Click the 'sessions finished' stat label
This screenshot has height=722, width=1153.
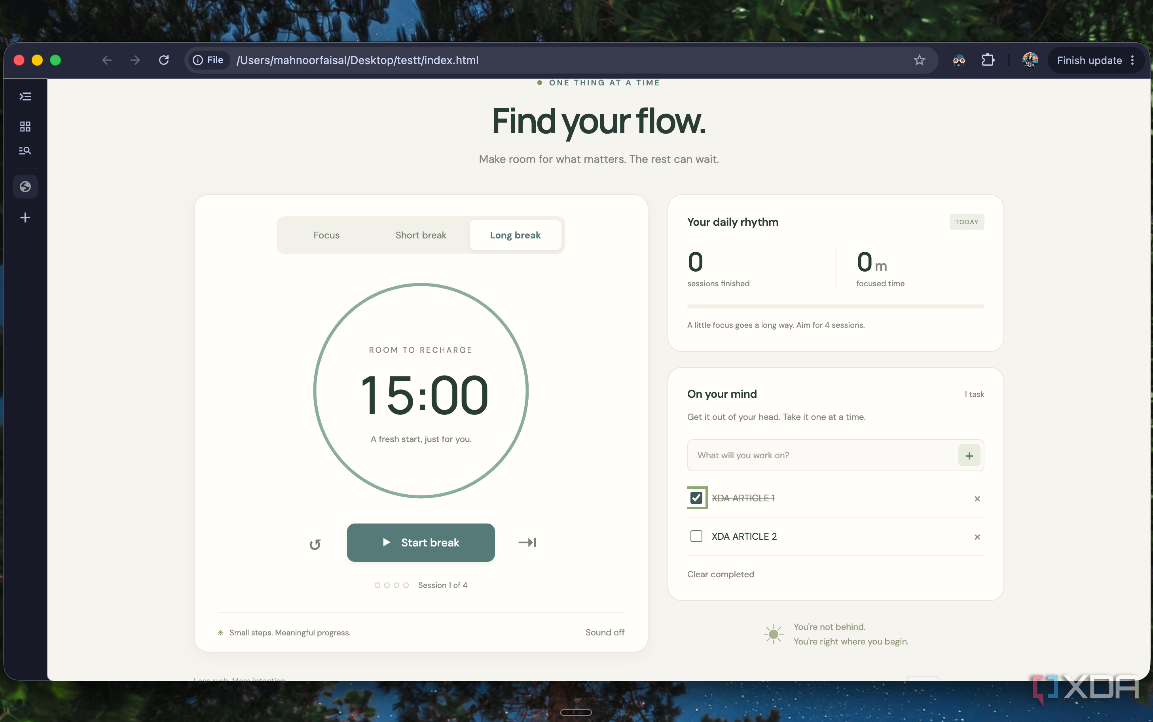coord(718,284)
